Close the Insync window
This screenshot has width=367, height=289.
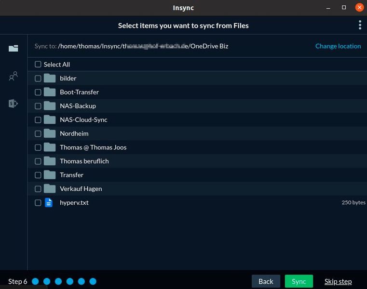(x=359, y=8)
